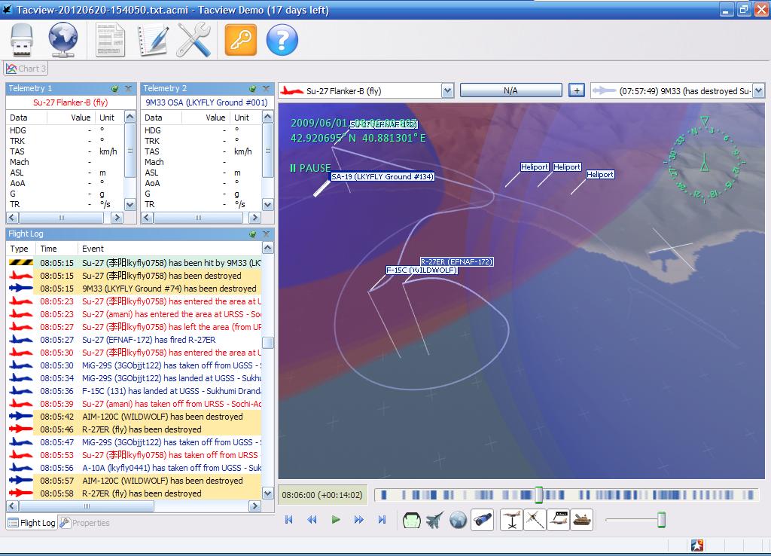Select the Flight Log bottom tab

[32, 523]
